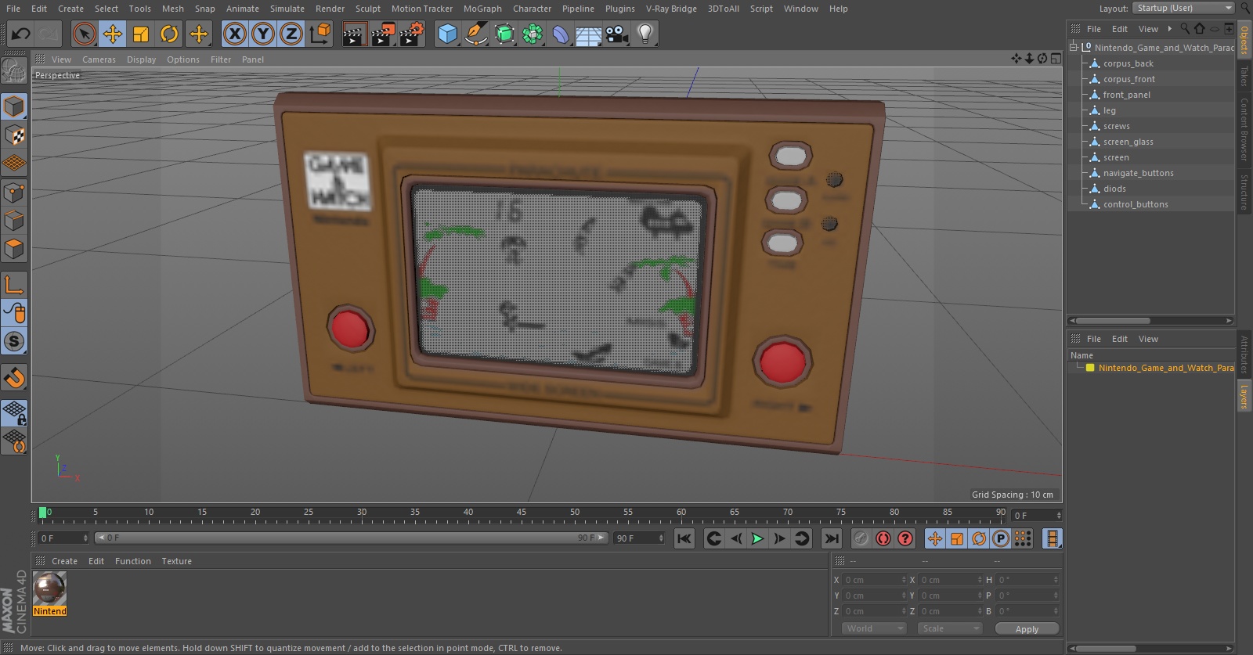The image size is (1253, 655).
Task: Click the Undo arrow icon
Action: (21, 34)
